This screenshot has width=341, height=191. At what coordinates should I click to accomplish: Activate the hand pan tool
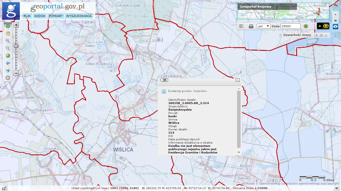[x=8, y=33]
